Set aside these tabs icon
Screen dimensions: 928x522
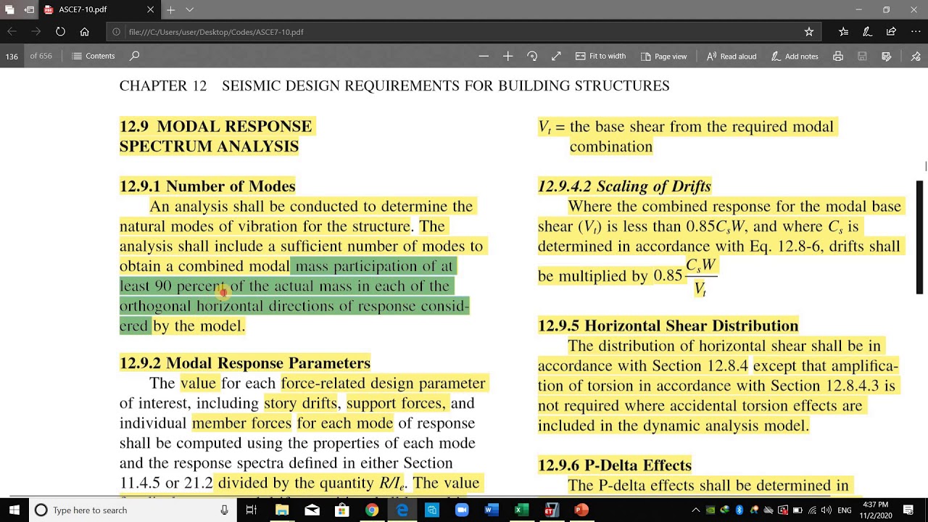(x=28, y=9)
